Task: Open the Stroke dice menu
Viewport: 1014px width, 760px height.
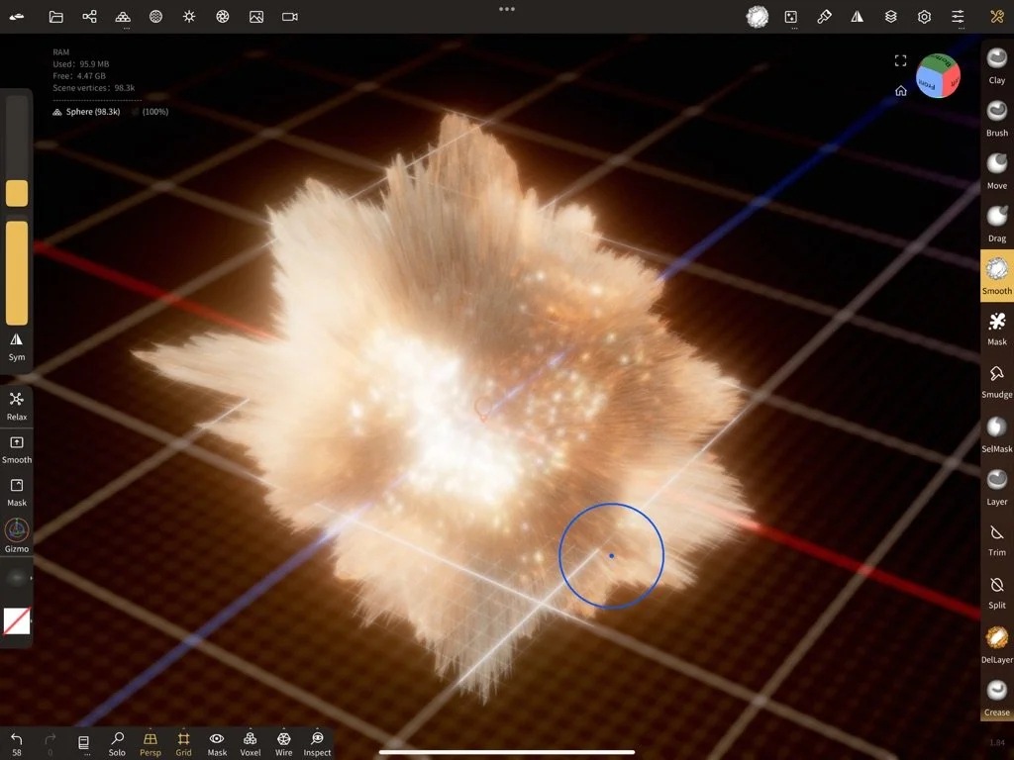Action: coord(791,17)
